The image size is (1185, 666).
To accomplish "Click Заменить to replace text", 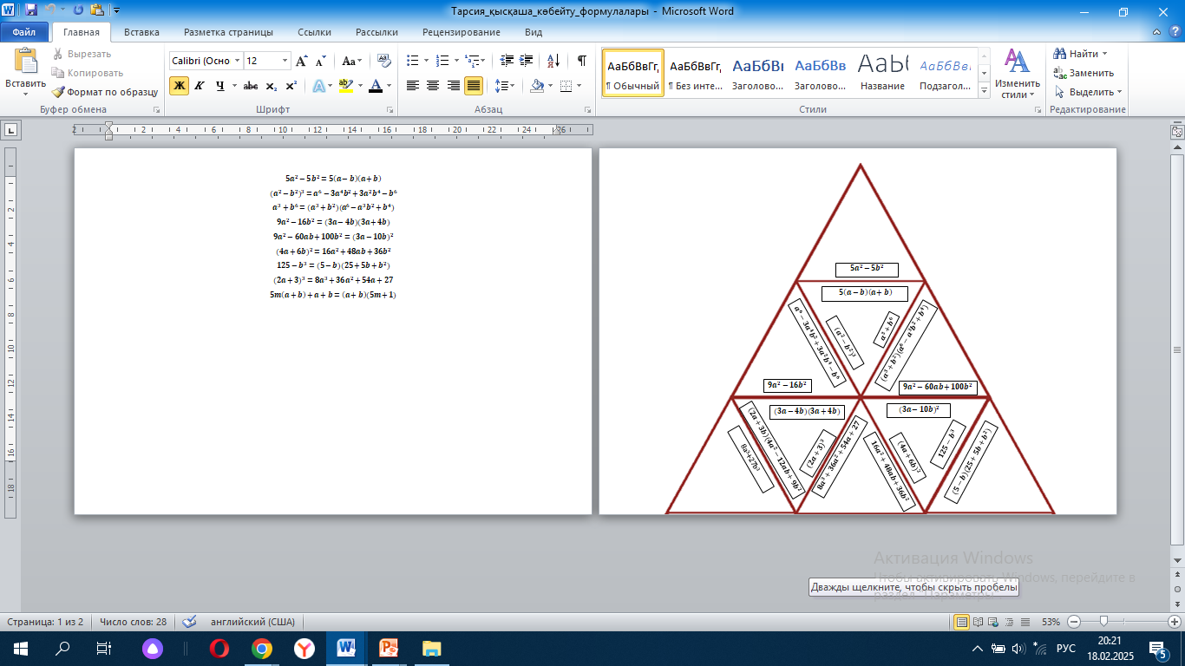I will pyautogui.click(x=1084, y=73).
